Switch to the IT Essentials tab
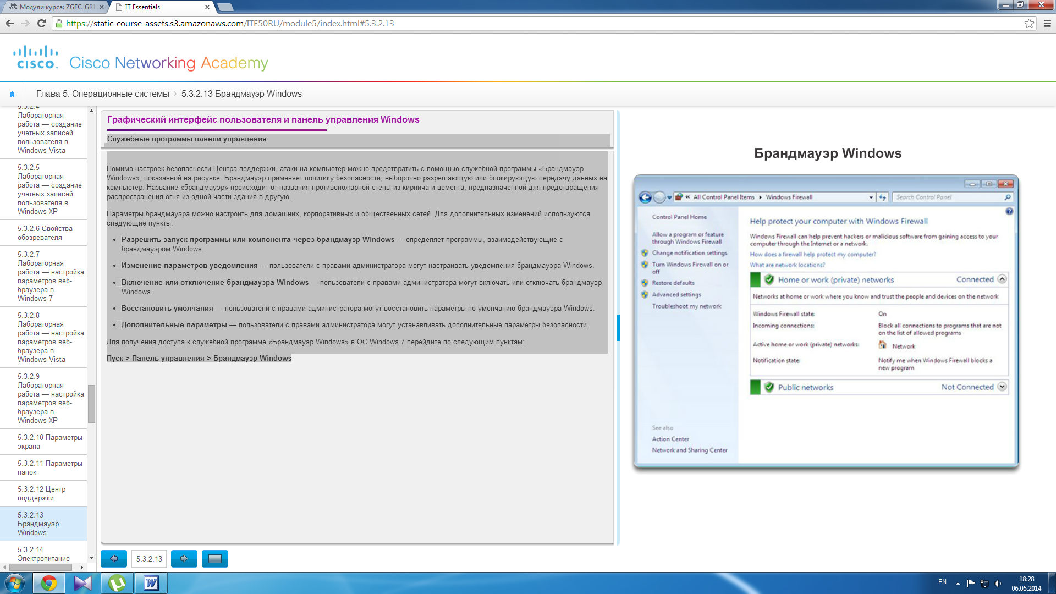Viewport: 1056px width, 594px height. point(159,7)
